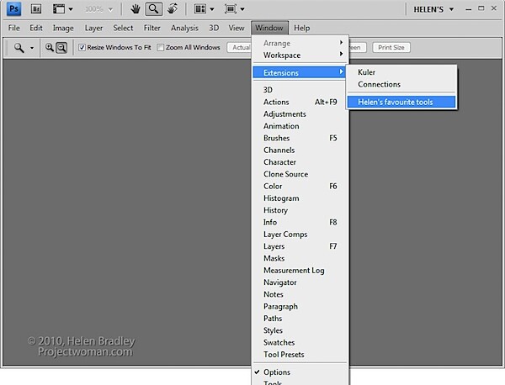The height and width of the screenshot is (385, 505).
Task: Open the 3D menu in menu bar
Action: [214, 28]
